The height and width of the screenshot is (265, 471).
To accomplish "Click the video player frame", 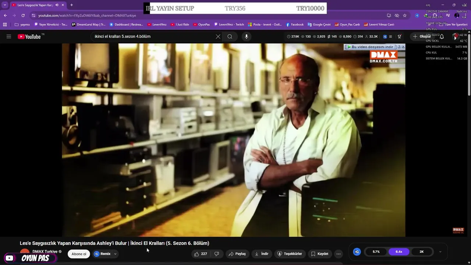I will coord(233,140).
